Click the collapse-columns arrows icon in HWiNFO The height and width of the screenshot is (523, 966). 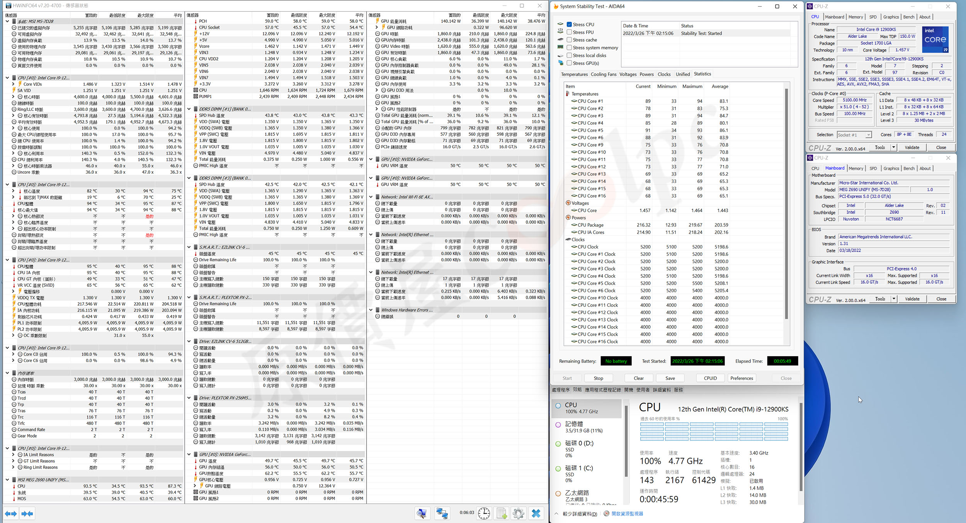pyautogui.click(x=27, y=514)
